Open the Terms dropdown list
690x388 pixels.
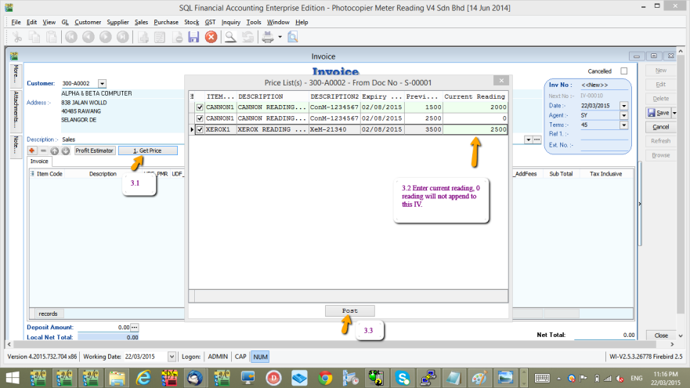(x=623, y=125)
